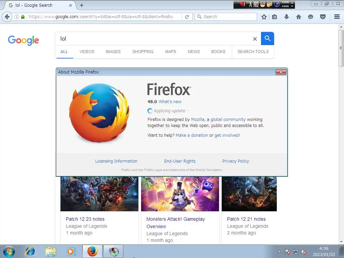Click the blue Google search magnifier button

coord(267,38)
